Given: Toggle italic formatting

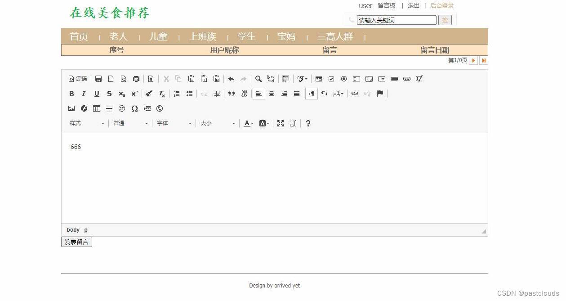Looking at the screenshot, I should (x=84, y=94).
